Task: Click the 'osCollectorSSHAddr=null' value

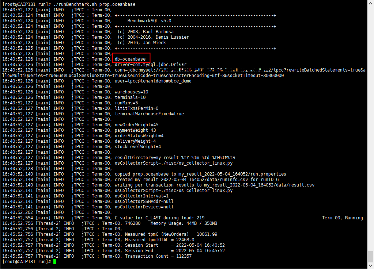Action: 144,201
